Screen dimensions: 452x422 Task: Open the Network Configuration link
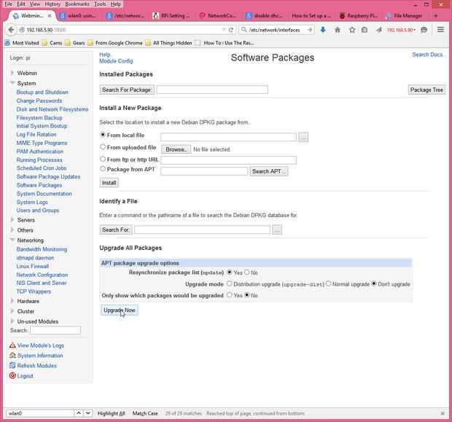pyautogui.click(x=42, y=275)
